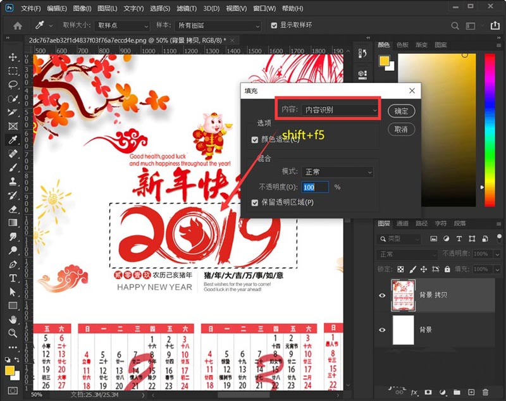Open the 图像(I) menu
The image size is (506, 401).
click(x=82, y=8)
